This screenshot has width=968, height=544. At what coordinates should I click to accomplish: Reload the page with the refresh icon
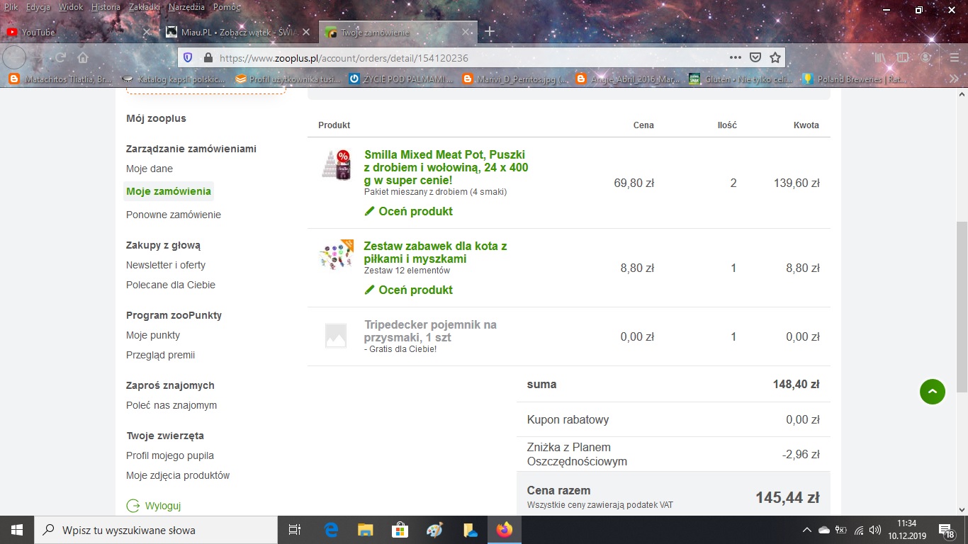click(x=61, y=57)
